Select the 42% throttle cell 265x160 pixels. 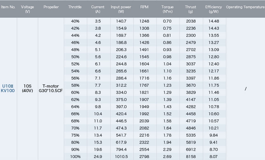[x=75, y=28]
